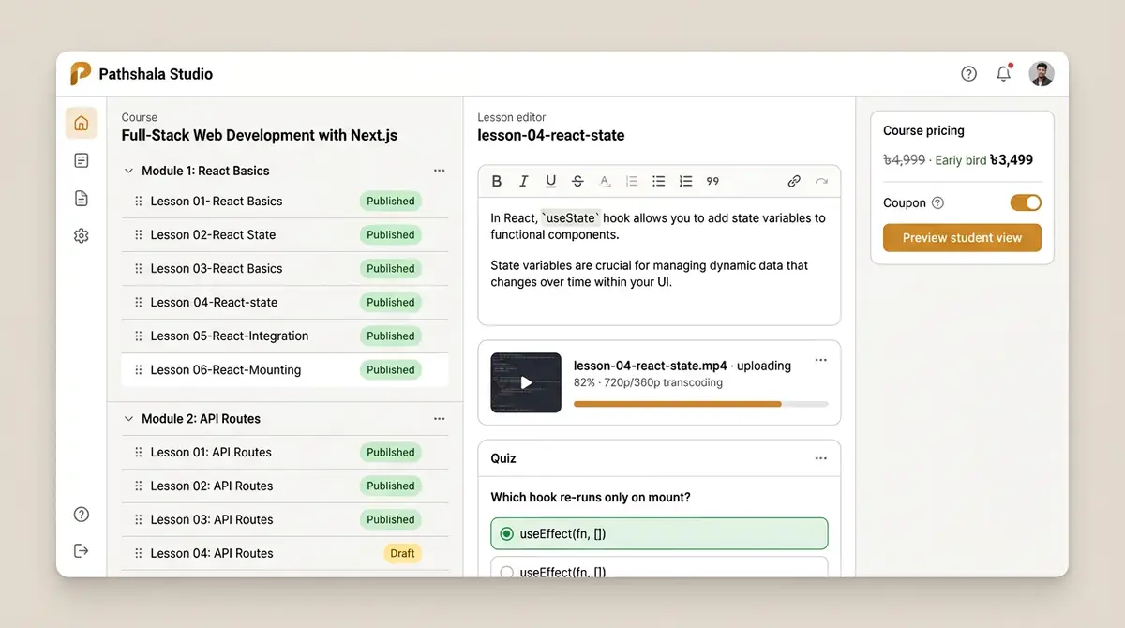Open the Quiz card three-dot menu
Screen dimensions: 1125x628
click(821, 458)
